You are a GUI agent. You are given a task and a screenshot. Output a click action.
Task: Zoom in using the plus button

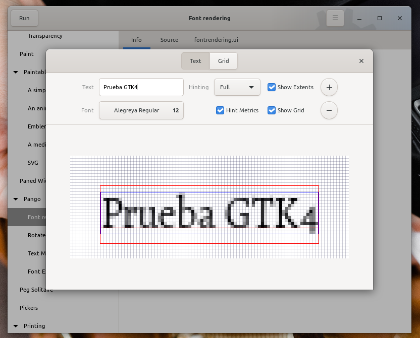click(x=329, y=87)
